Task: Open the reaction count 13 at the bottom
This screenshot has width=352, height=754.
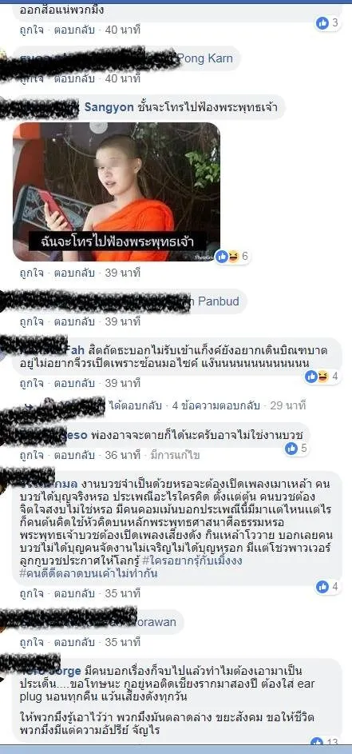Action: pyautogui.click(x=325, y=743)
